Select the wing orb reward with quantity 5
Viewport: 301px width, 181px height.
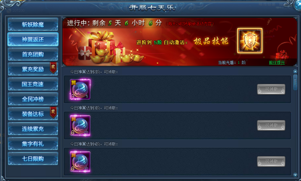80,89
